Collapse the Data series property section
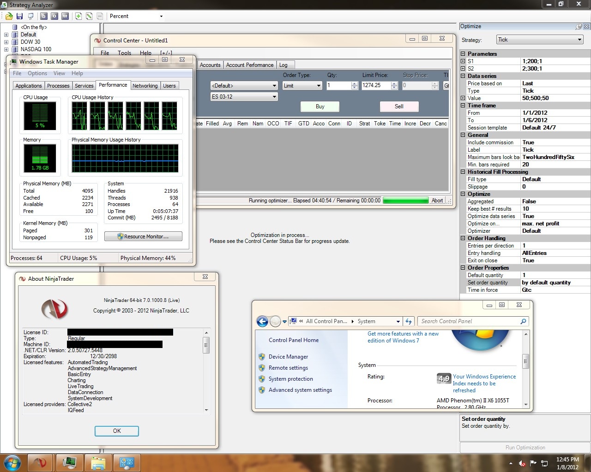 [x=463, y=76]
